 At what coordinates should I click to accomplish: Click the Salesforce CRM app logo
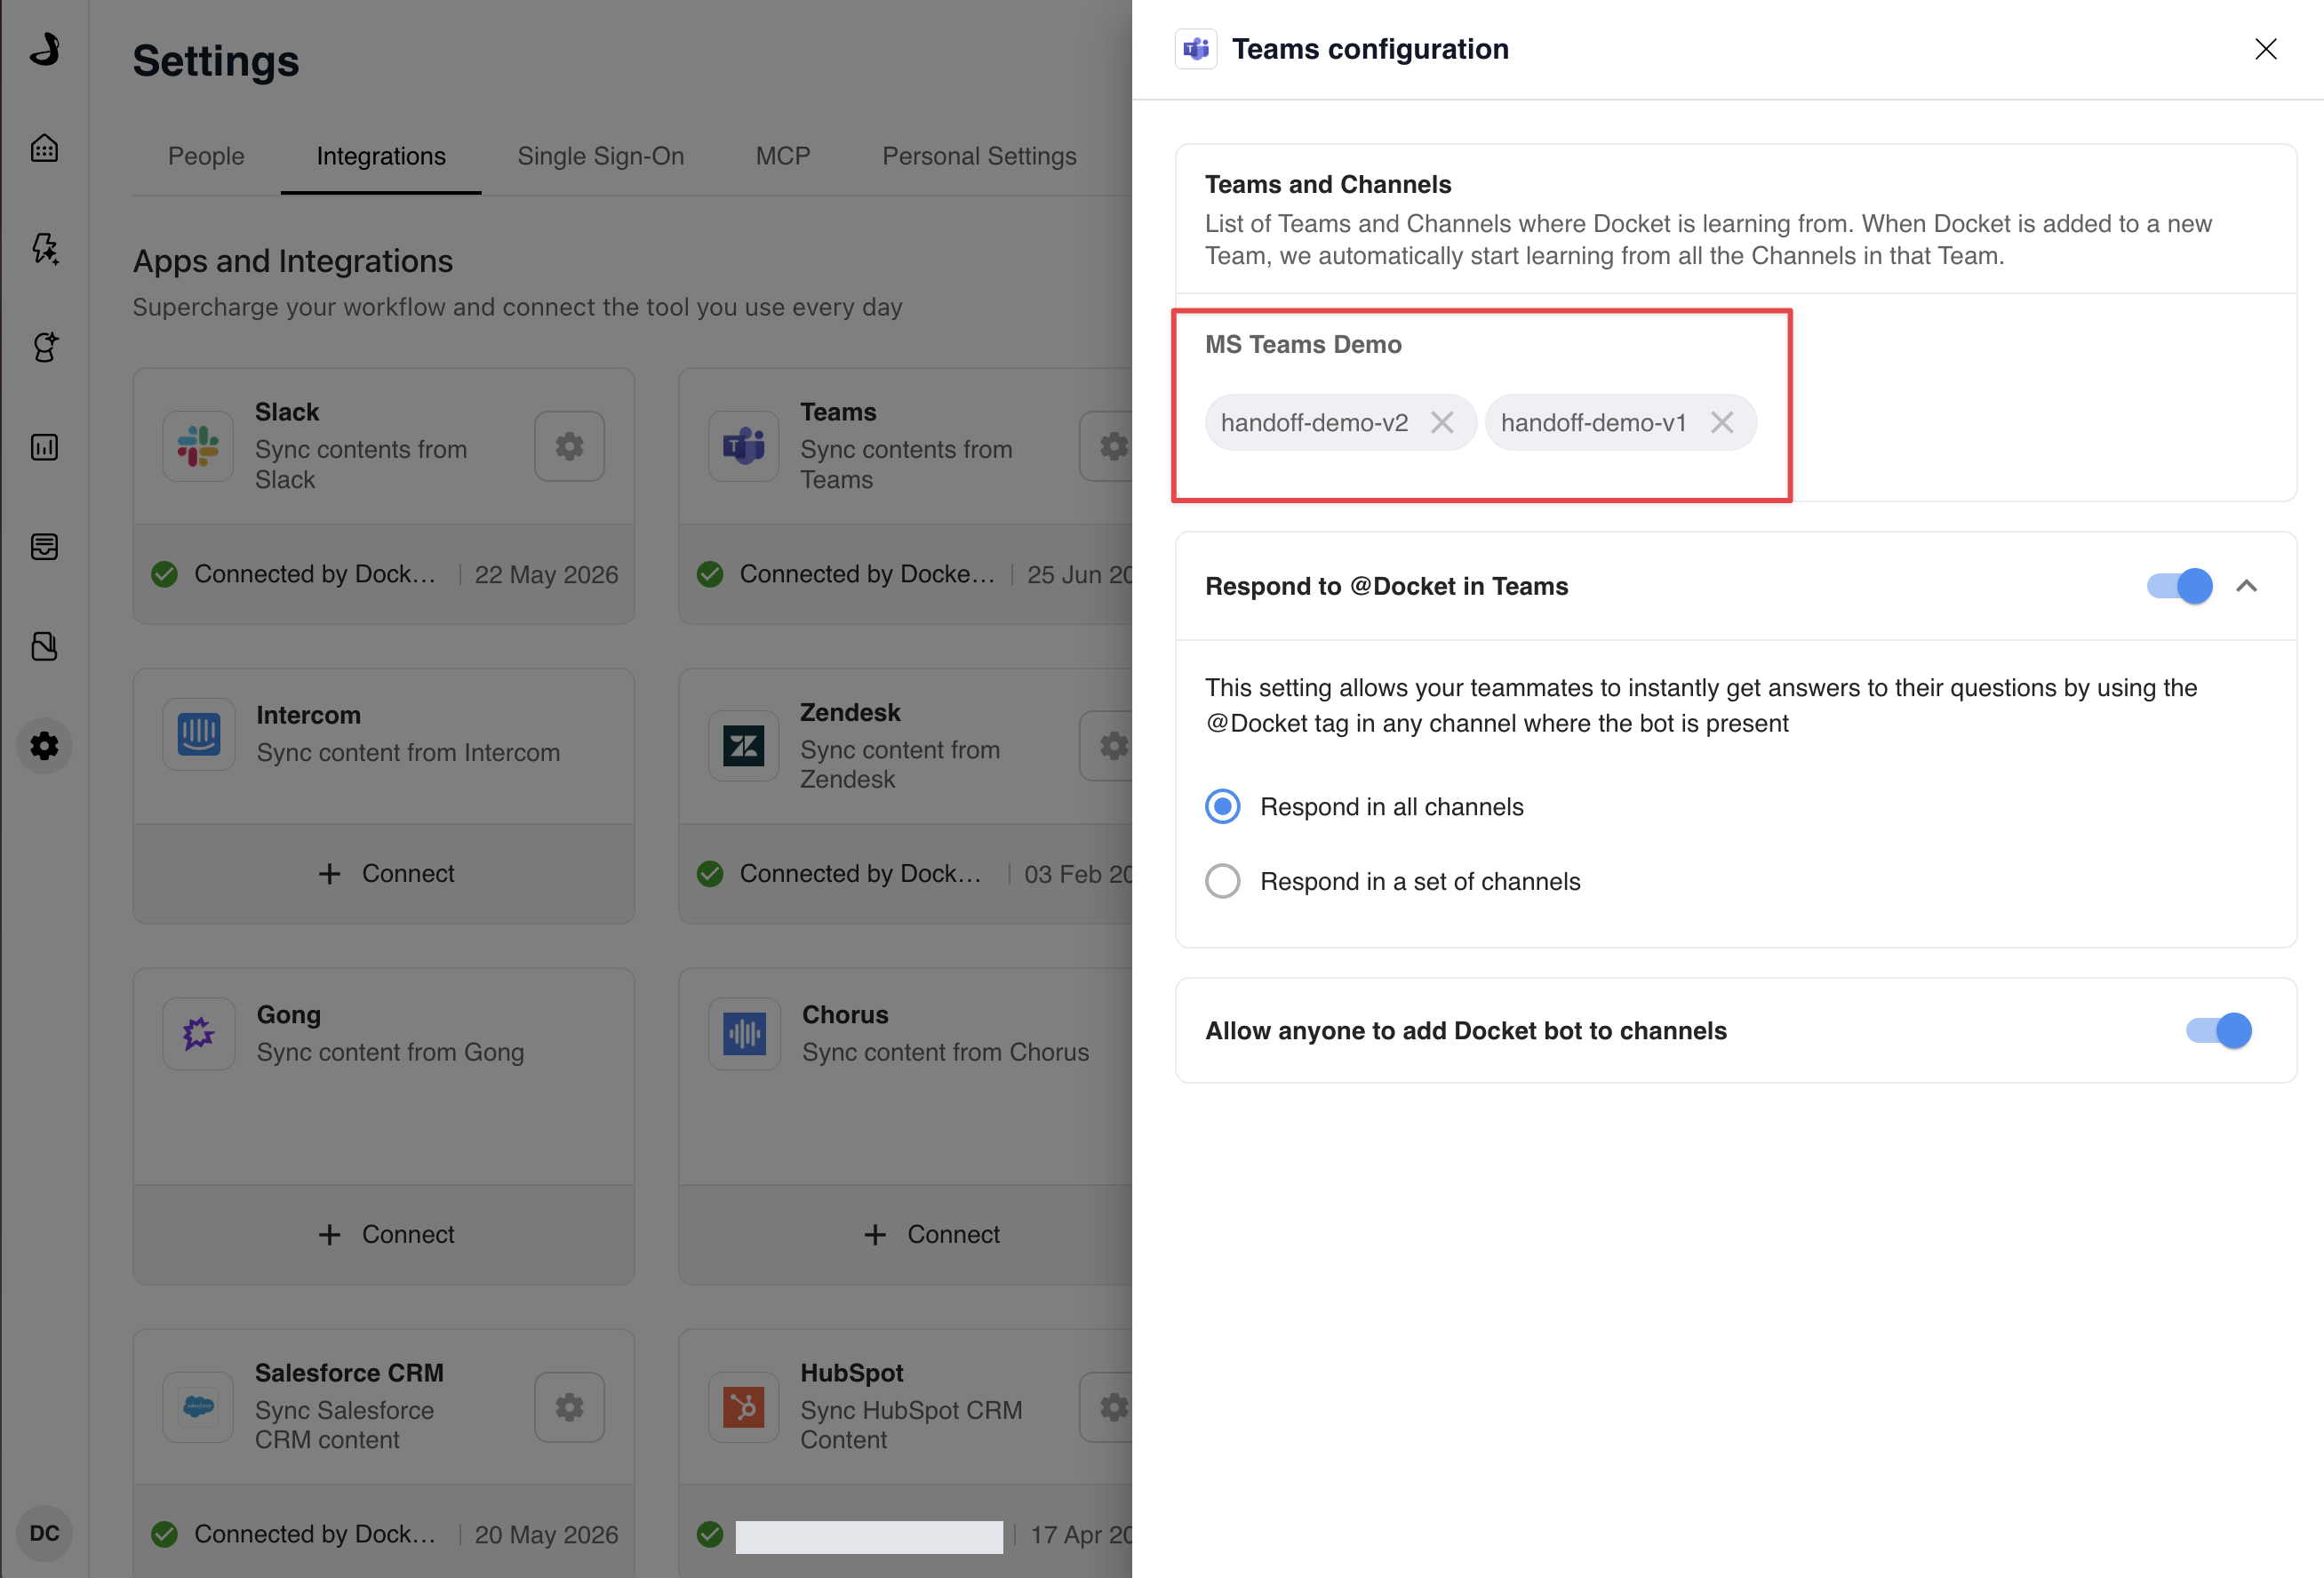tap(198, 1407)
